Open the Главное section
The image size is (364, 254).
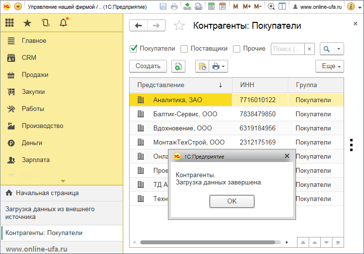click(x=62, y=41)
